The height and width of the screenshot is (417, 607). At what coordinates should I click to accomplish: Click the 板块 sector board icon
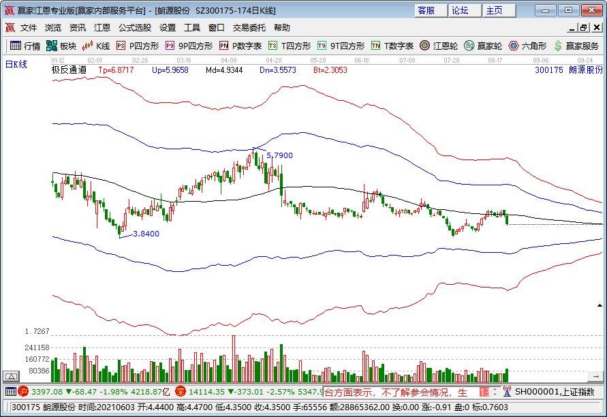(53, 46)
